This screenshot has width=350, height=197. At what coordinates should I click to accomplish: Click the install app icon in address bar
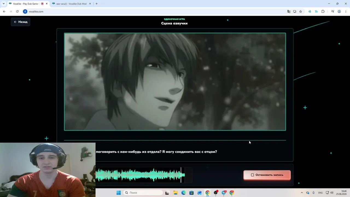[x=295, y=11]
